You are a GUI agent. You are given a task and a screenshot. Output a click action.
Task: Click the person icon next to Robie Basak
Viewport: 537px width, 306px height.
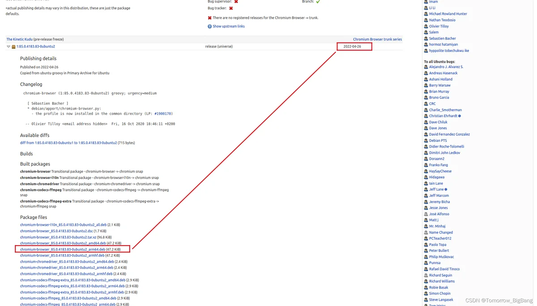426,288
